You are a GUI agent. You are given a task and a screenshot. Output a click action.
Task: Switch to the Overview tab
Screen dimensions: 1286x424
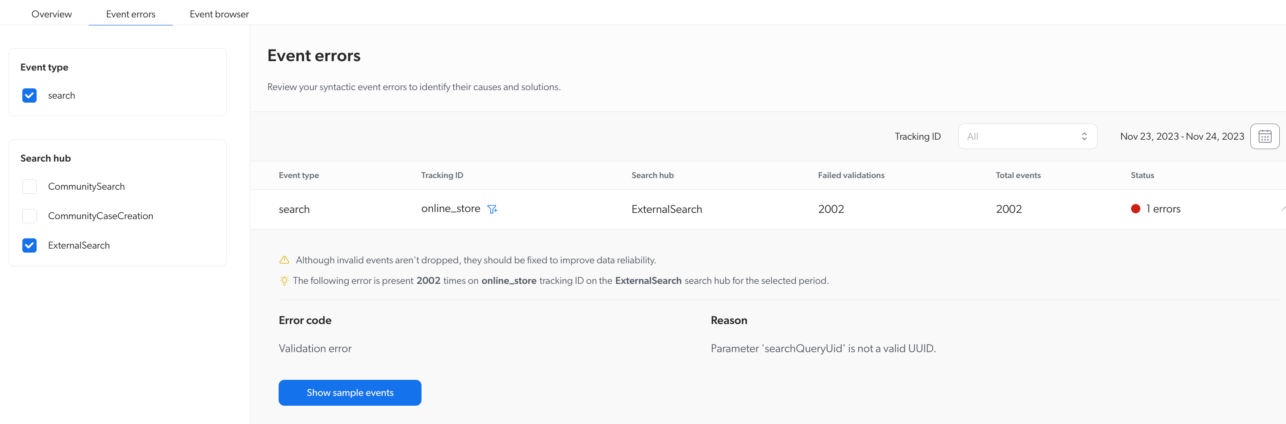51,13
